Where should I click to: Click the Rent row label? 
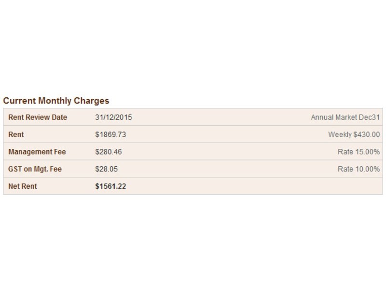[16, 134]
